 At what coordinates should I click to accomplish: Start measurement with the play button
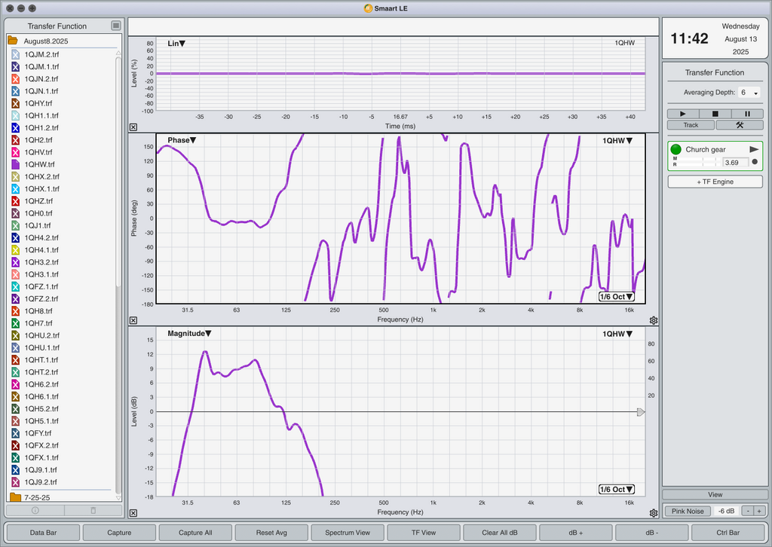tap(683, 114)
